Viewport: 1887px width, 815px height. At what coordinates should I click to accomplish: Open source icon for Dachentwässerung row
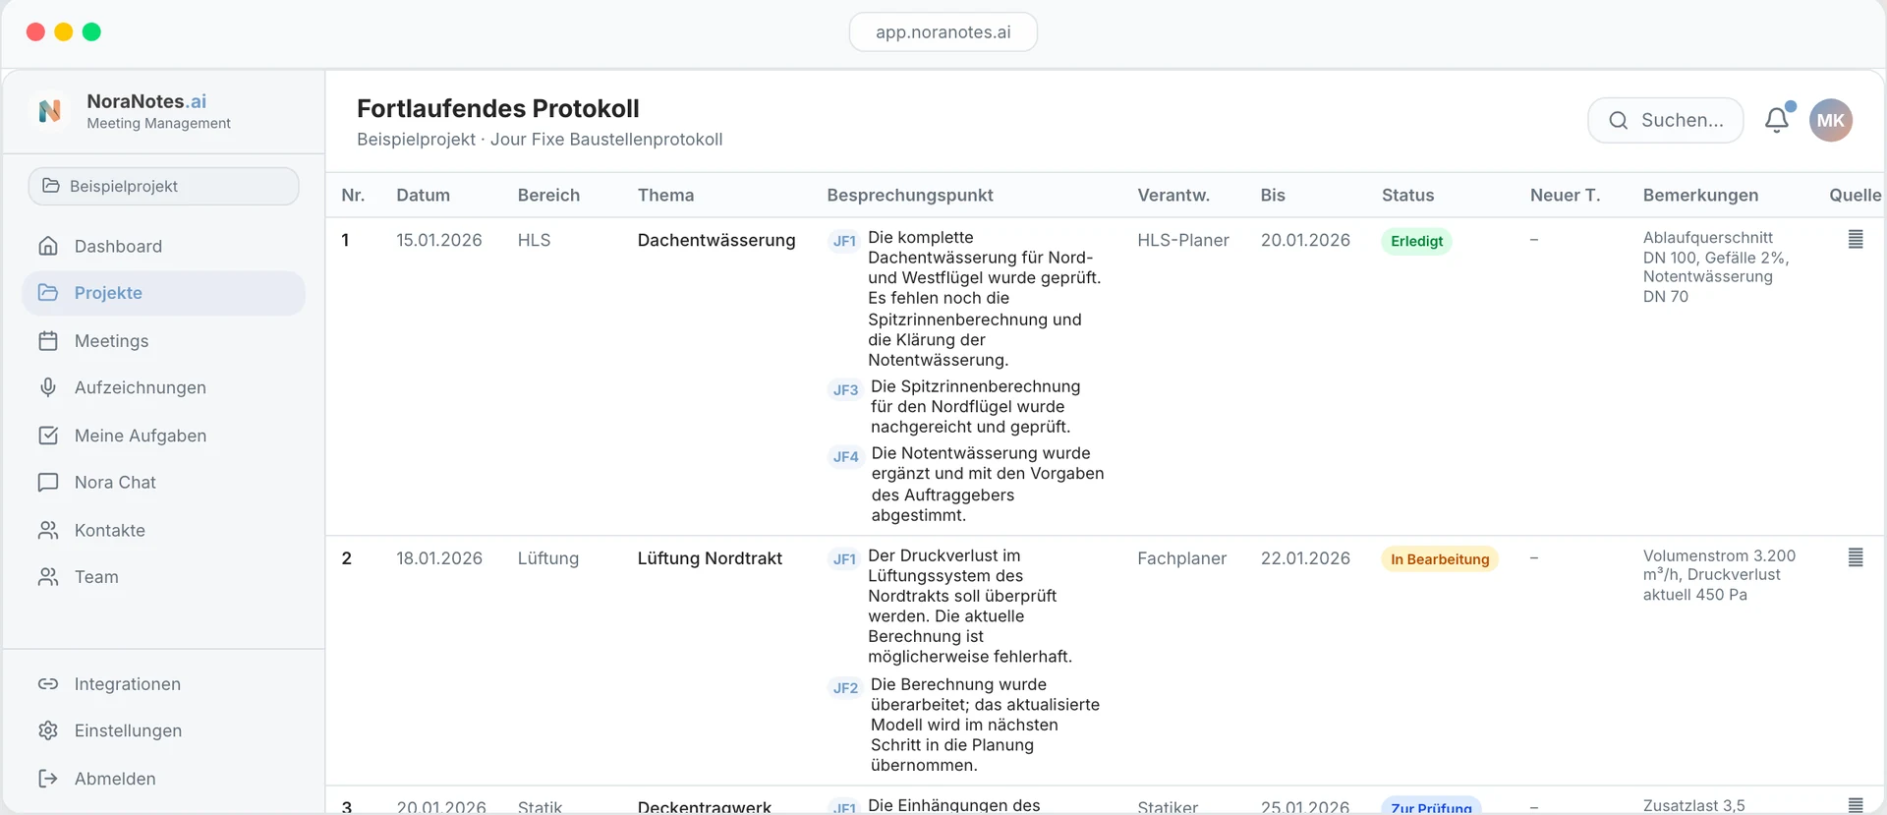(1856, 239)
